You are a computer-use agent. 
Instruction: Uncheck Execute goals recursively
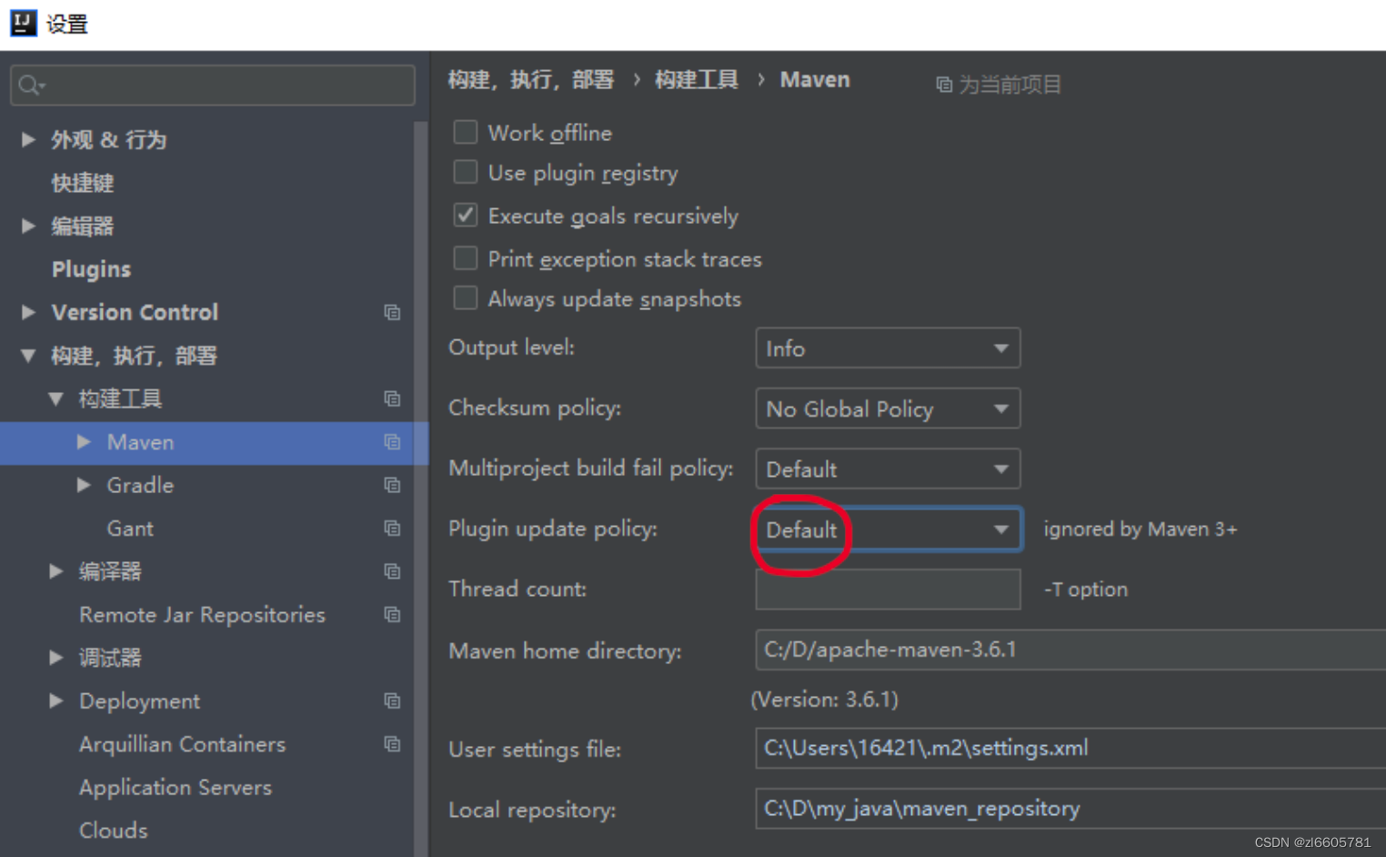[x=465, y=215]
